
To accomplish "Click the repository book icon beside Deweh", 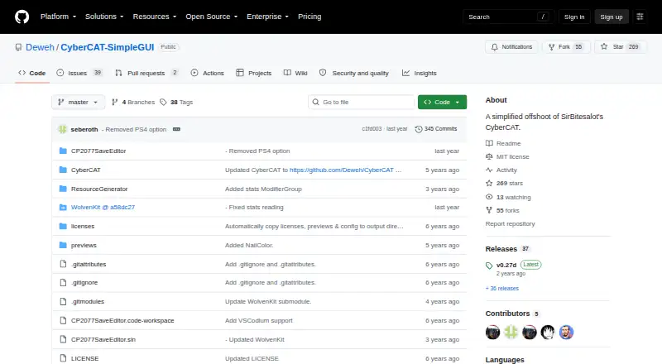I will [18, 47].
